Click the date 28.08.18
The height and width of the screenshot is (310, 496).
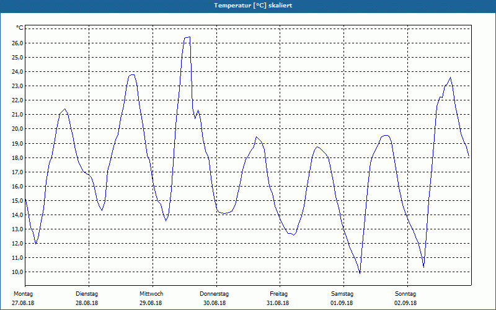point(87,303)
